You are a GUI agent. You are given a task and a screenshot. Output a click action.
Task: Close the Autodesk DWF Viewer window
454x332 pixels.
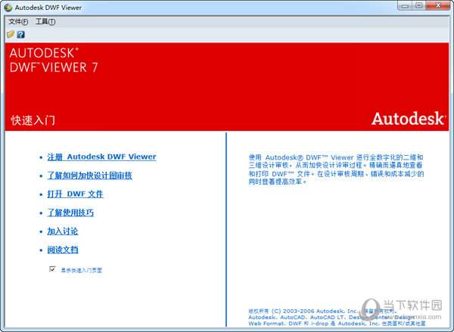[438, 5]
